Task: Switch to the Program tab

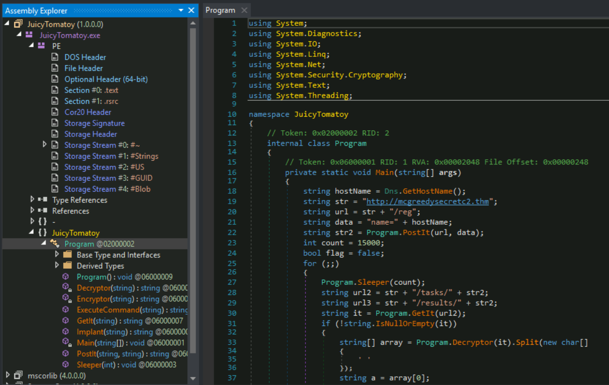Action: (x=220, y=10)
